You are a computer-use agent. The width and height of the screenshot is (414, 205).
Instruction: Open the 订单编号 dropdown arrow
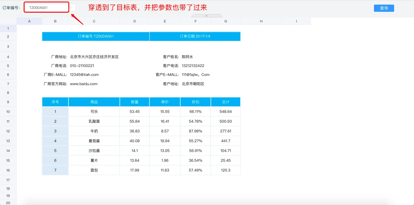[72, 8]
